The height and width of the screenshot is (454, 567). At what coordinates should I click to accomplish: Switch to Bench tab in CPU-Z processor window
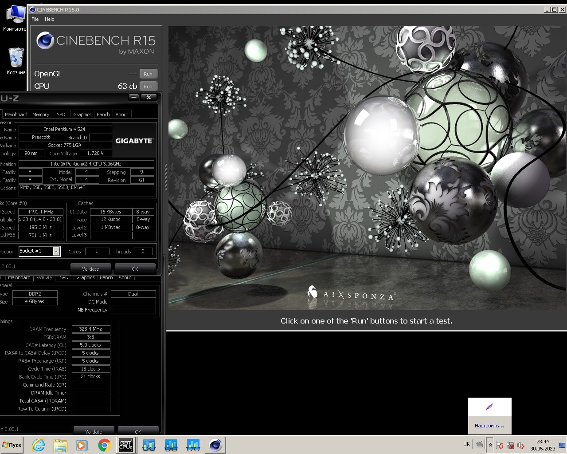coord(103,114)
